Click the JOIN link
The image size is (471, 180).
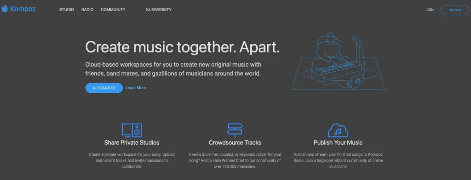pyautogui.click(x=430, y=10)
